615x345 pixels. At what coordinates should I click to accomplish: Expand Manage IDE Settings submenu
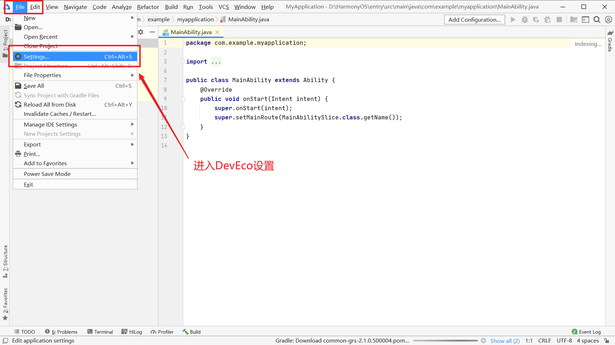pyautogui.click(x=75, y=125)
